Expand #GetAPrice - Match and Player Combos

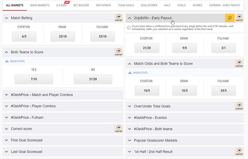point(6,95)
